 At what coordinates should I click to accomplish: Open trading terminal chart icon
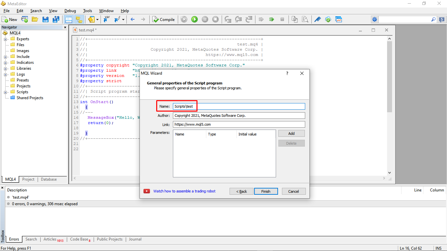[x=338, y=20]
